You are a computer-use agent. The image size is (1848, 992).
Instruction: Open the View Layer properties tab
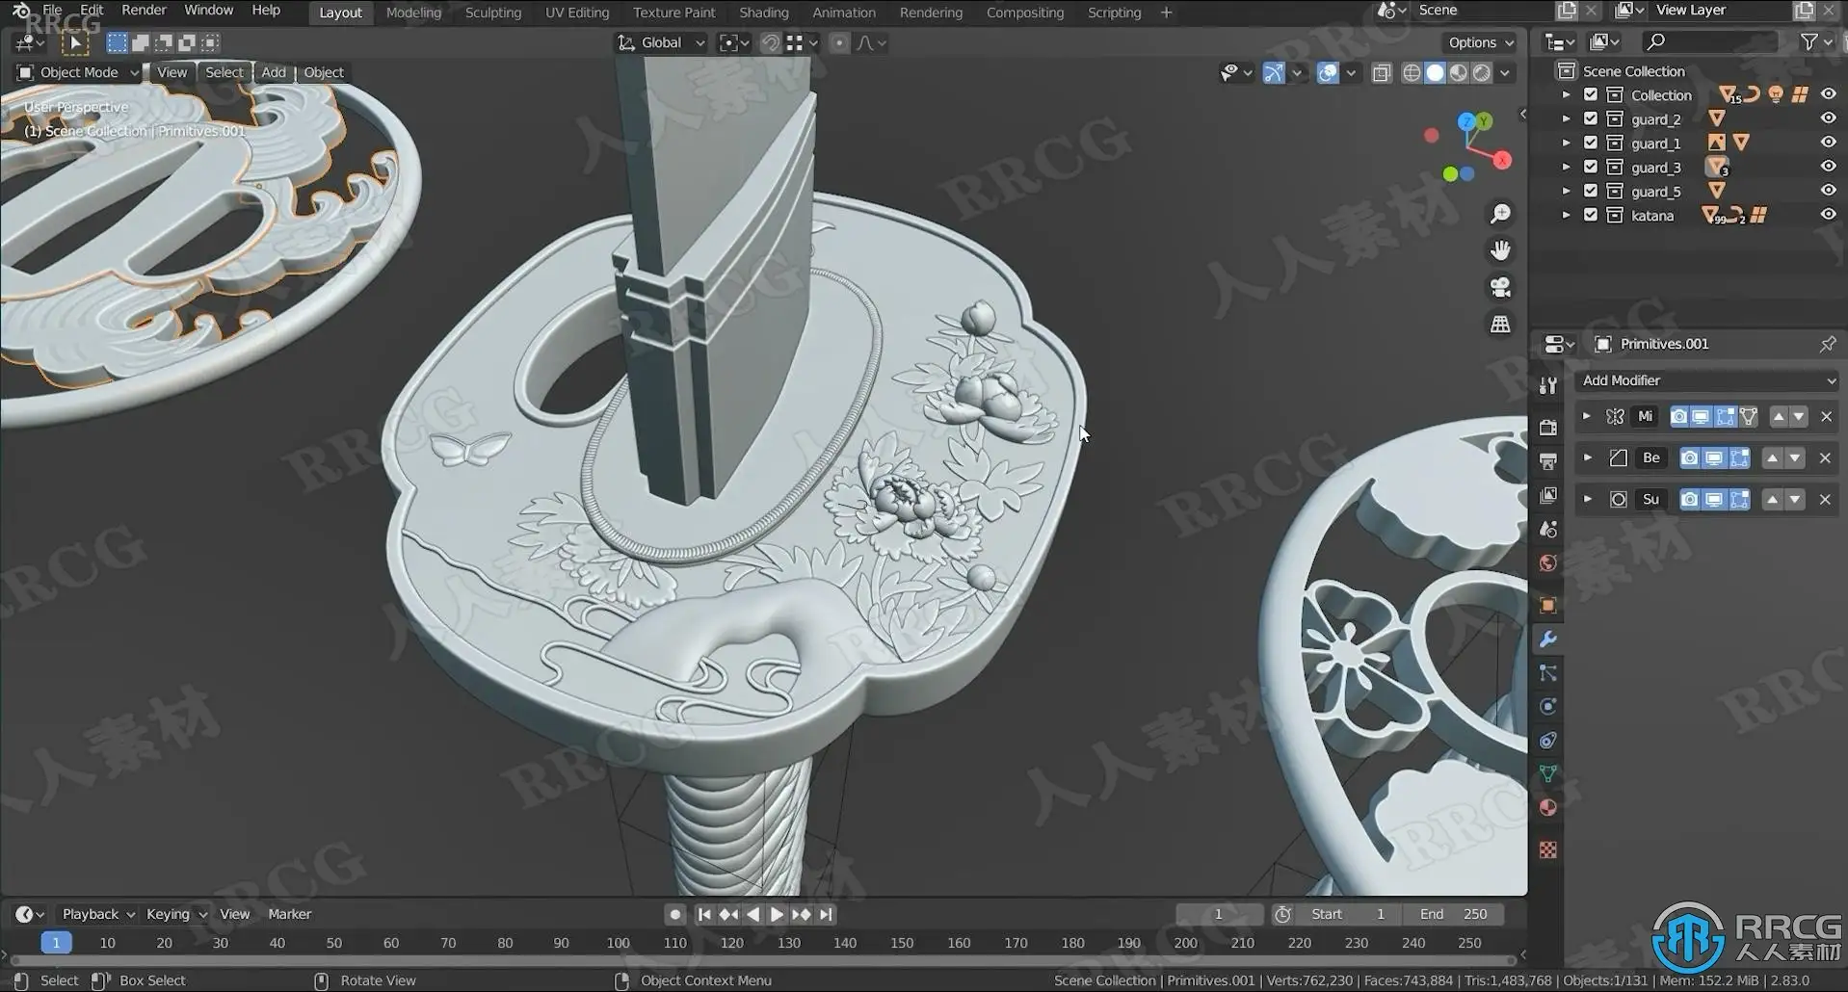[x=1548, y=495]
